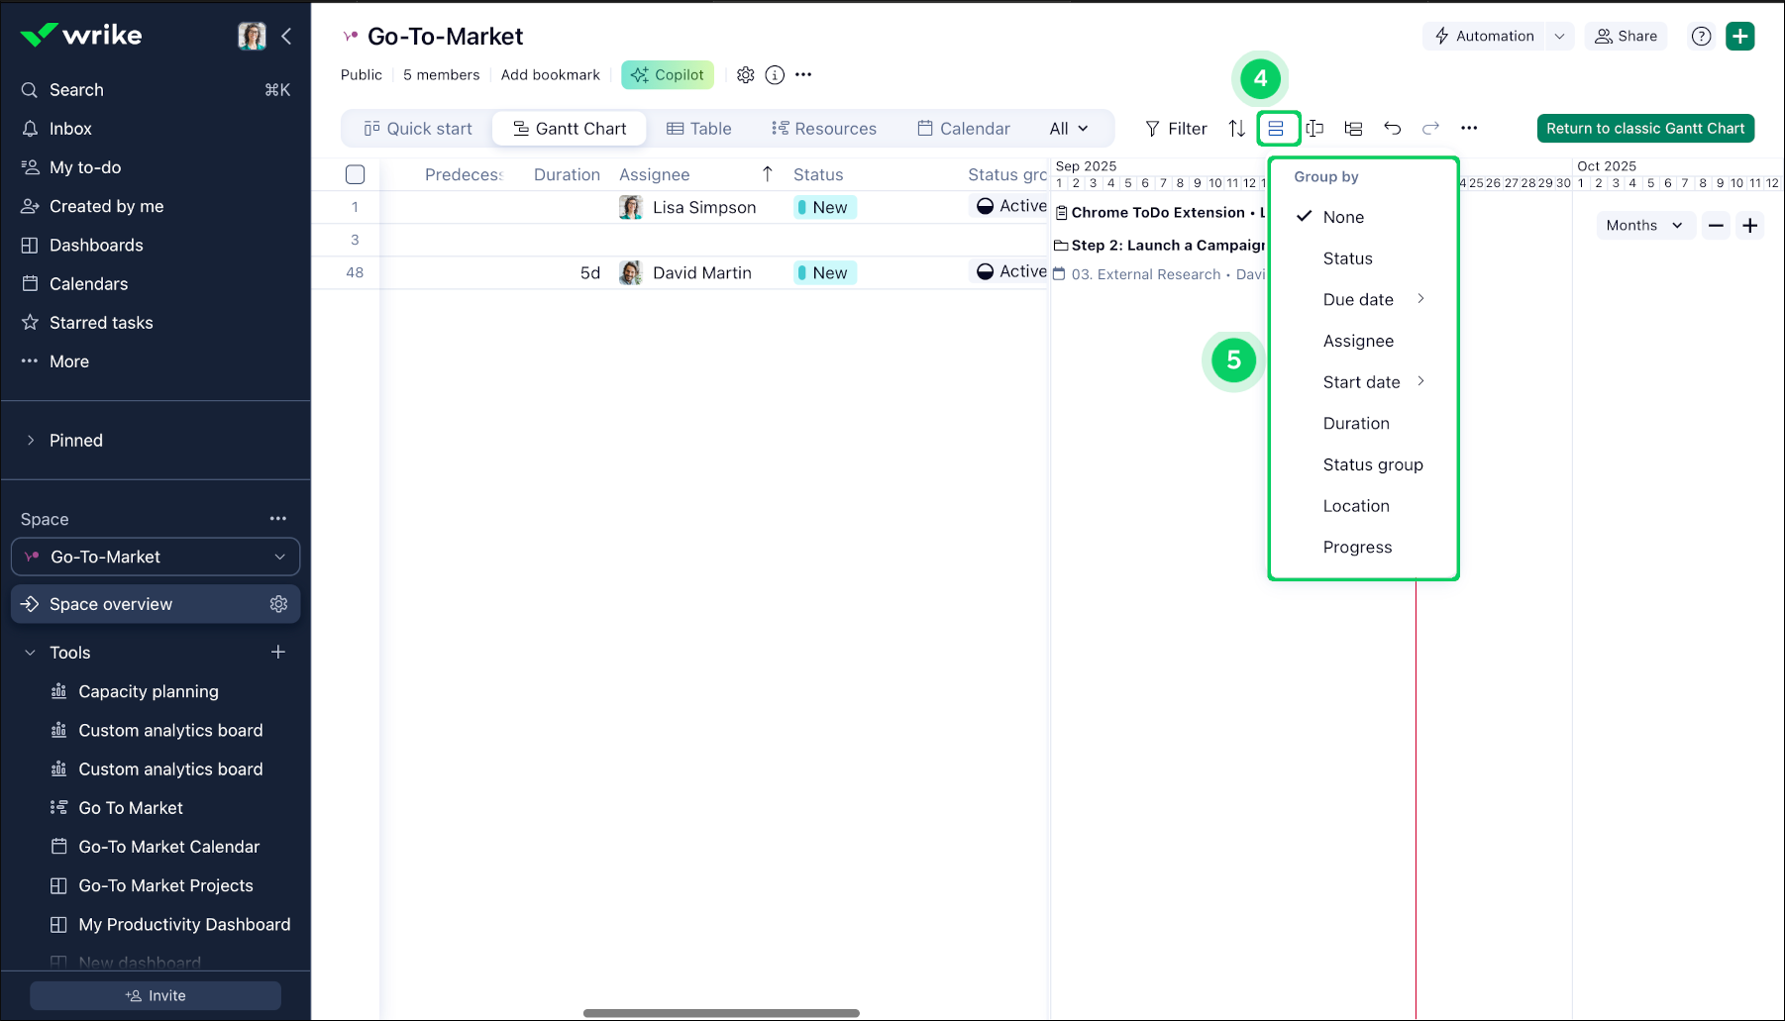Open Calendars from the sidebar

click(x=88, y=283)
